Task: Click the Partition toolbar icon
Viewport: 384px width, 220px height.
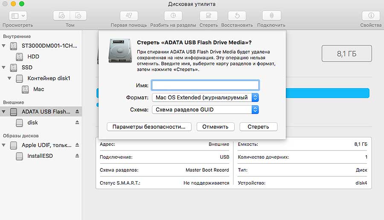Action: tap(173, 16)
